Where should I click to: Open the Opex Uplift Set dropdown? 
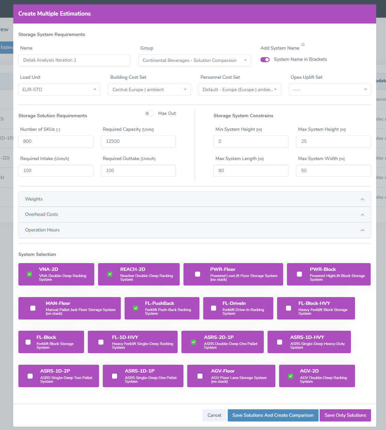(x=366, y=89)
